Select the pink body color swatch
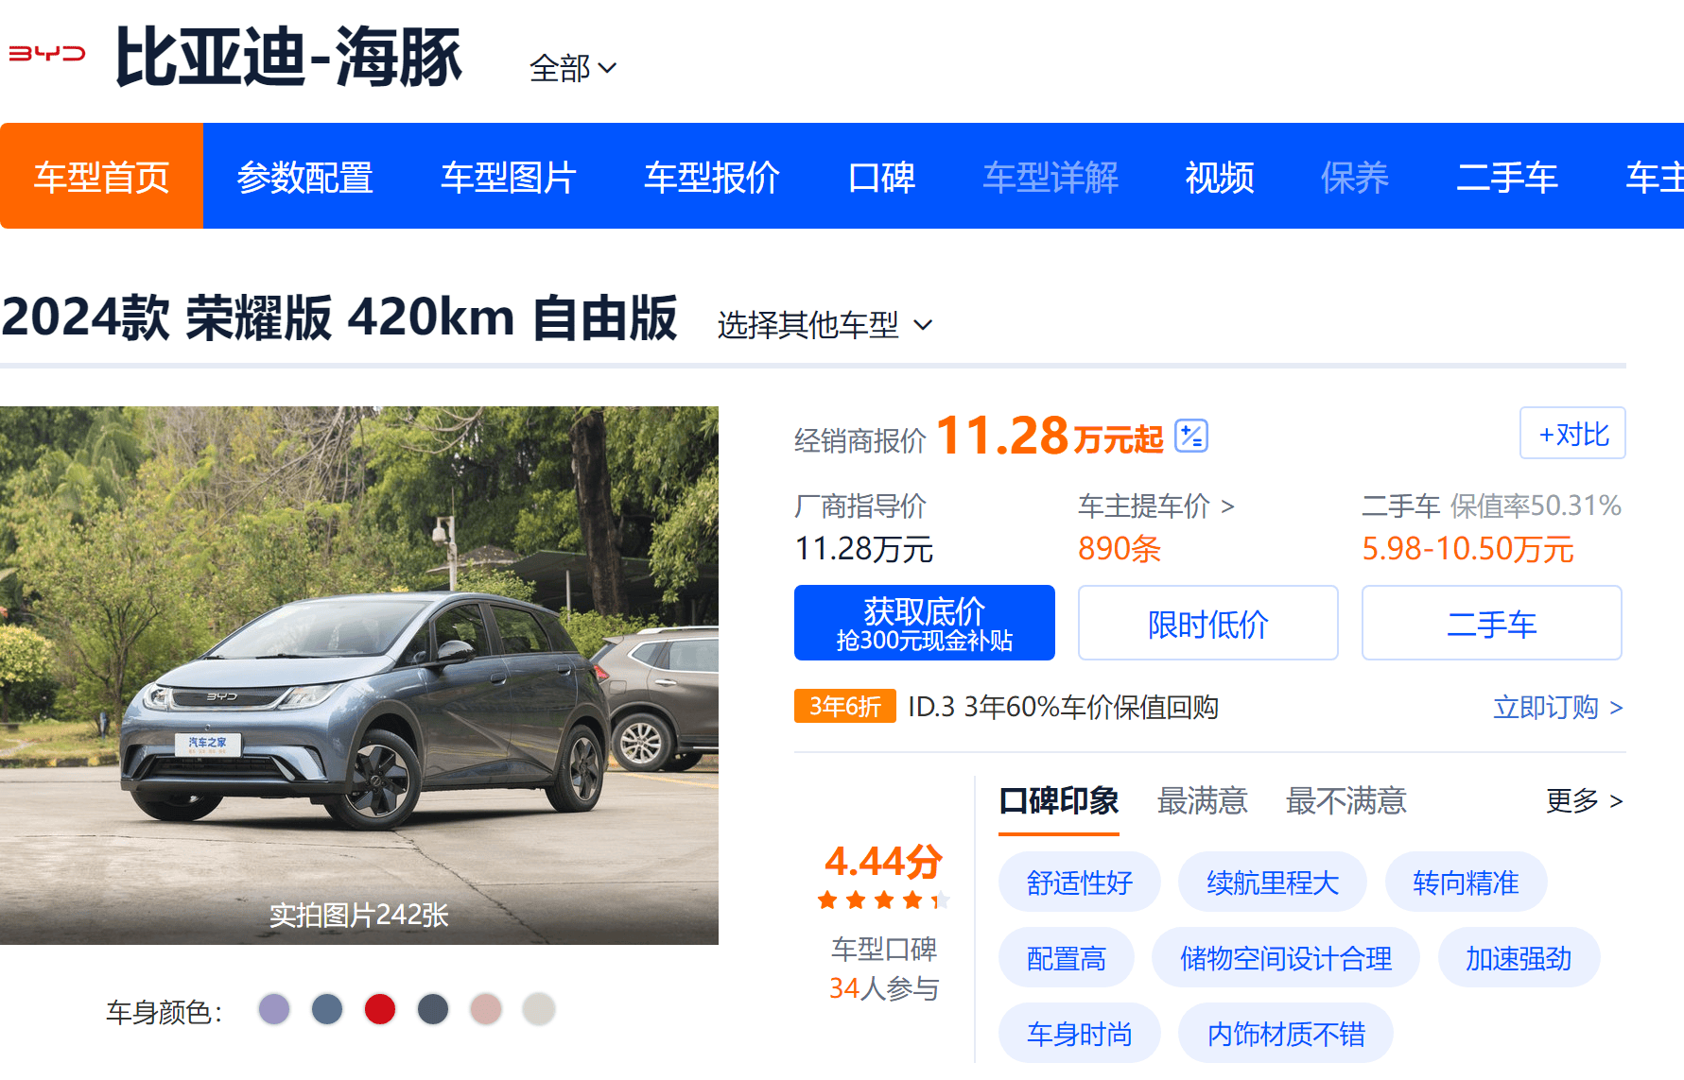 coord(486,1009)
